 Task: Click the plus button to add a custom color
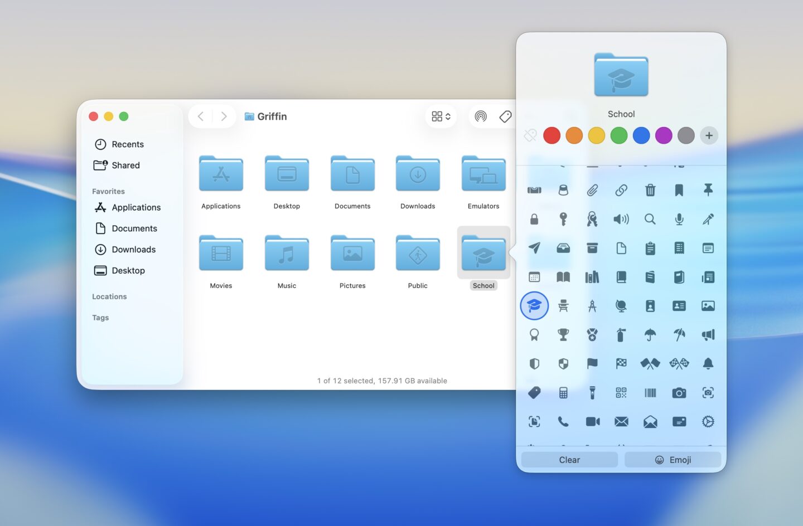point(709,135)
